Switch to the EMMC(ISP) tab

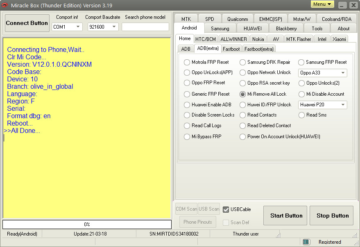pos(270,19)
